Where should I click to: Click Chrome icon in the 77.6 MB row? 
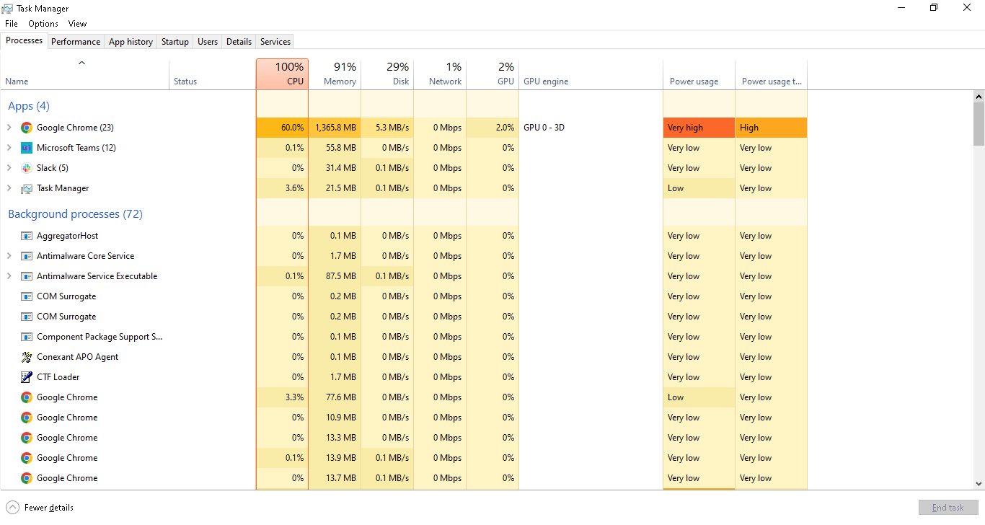point(27,397)
